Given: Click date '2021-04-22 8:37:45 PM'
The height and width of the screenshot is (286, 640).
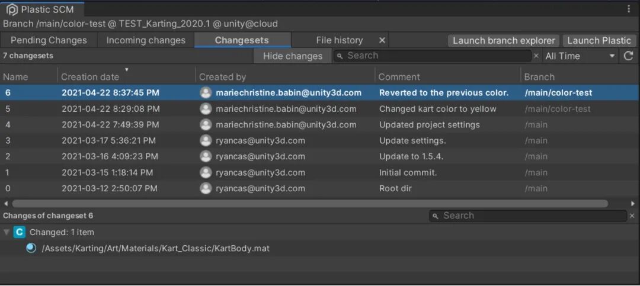Looking at the screenshot, I should click(111, 93).
